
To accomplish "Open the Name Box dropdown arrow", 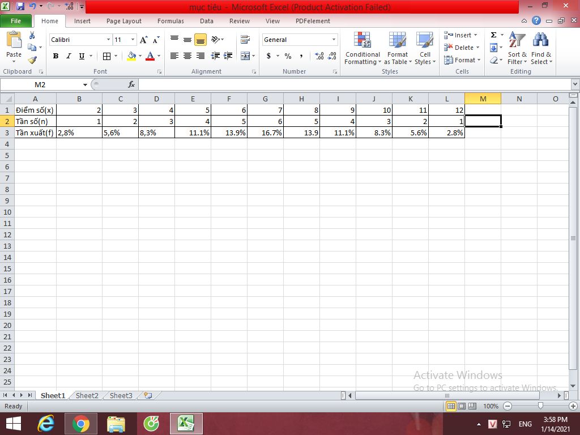I will pyautogui.click(x=85, y=84).
